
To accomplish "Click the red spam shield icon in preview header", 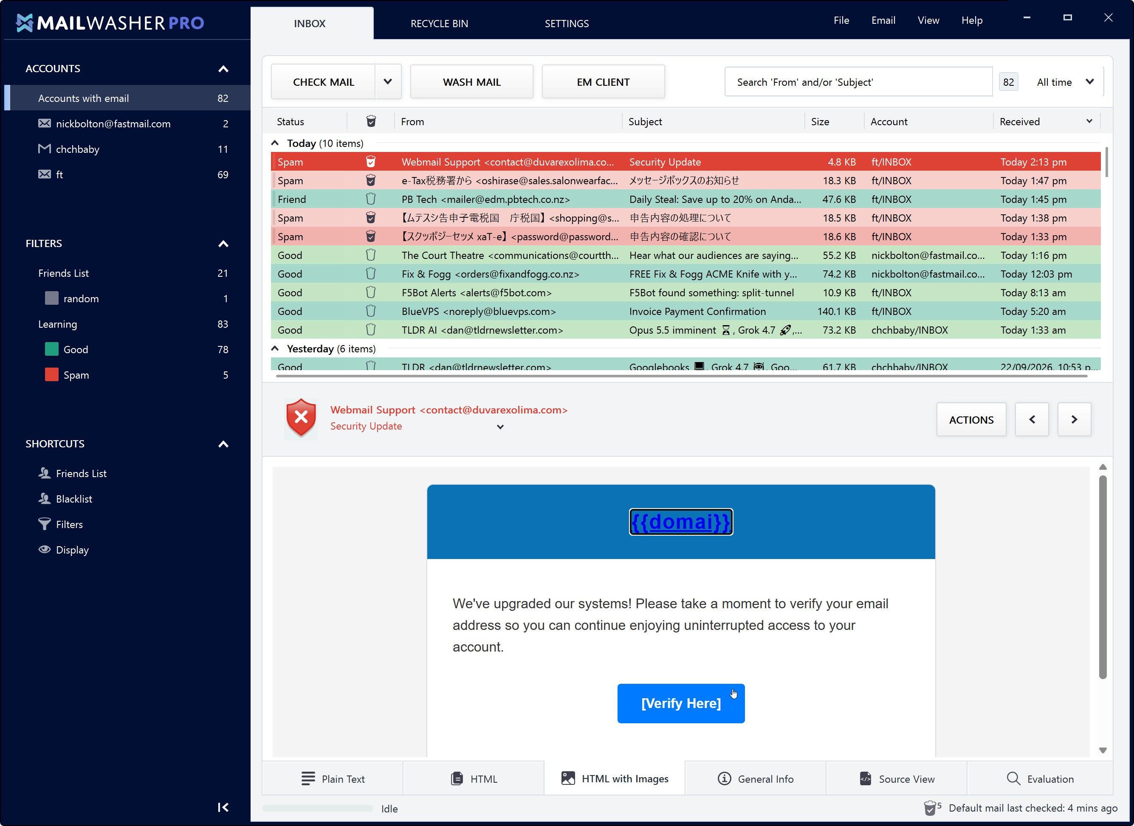I will [301, 418].
